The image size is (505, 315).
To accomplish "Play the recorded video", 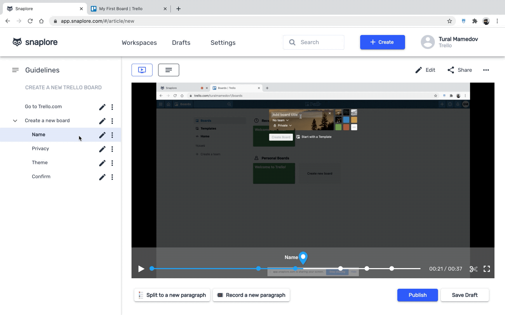I will pyautogui.click(x=141, y=269).
